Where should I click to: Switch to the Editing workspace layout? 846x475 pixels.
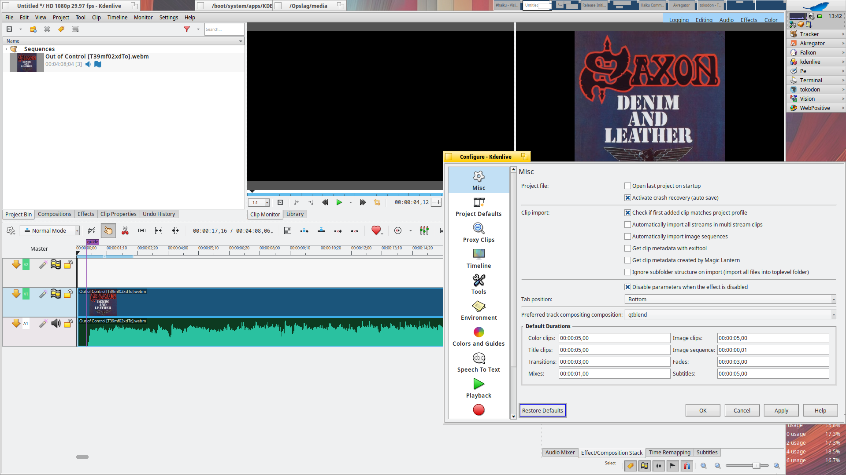click(x=704, y=20)
